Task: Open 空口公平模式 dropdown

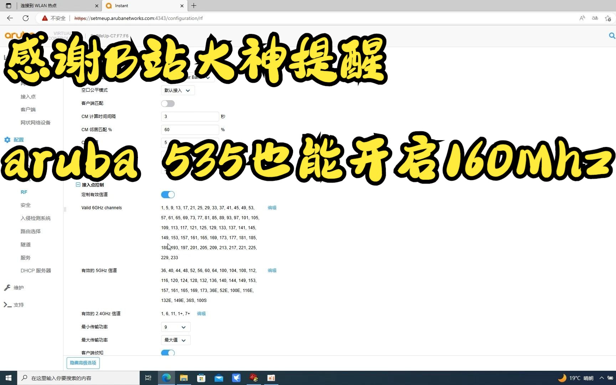Action: click(178, 91)
